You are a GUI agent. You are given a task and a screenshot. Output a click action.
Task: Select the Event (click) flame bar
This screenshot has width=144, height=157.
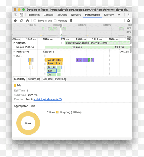[54, 60]
